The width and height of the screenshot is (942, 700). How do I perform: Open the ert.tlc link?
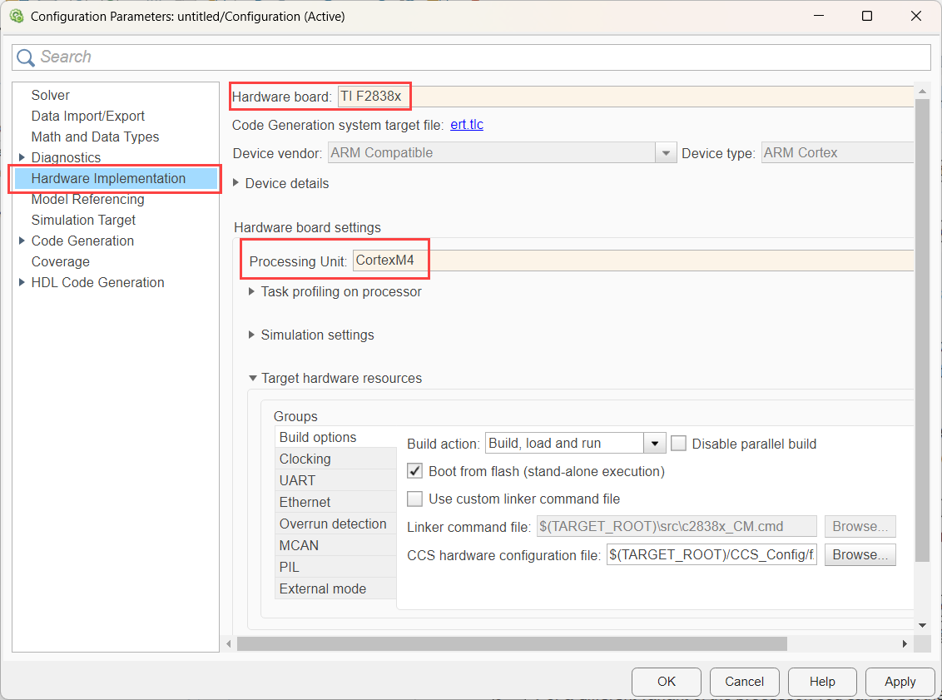pos(466,125)
